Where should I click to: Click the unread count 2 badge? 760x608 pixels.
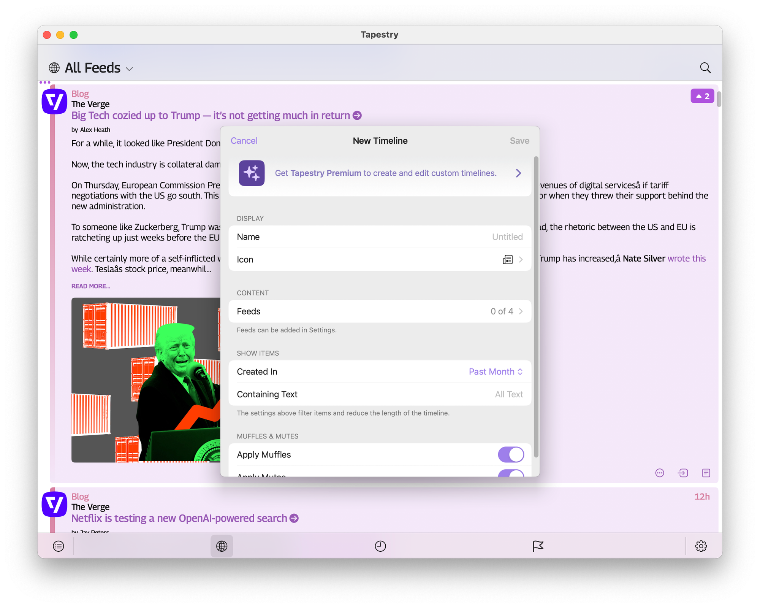(x=702, y=96)
